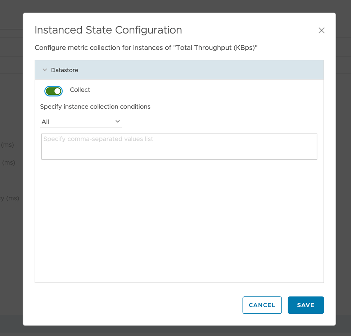Close the Instanced State Configuration dialog
351x336 pixels.
click(x=321, y=31)
